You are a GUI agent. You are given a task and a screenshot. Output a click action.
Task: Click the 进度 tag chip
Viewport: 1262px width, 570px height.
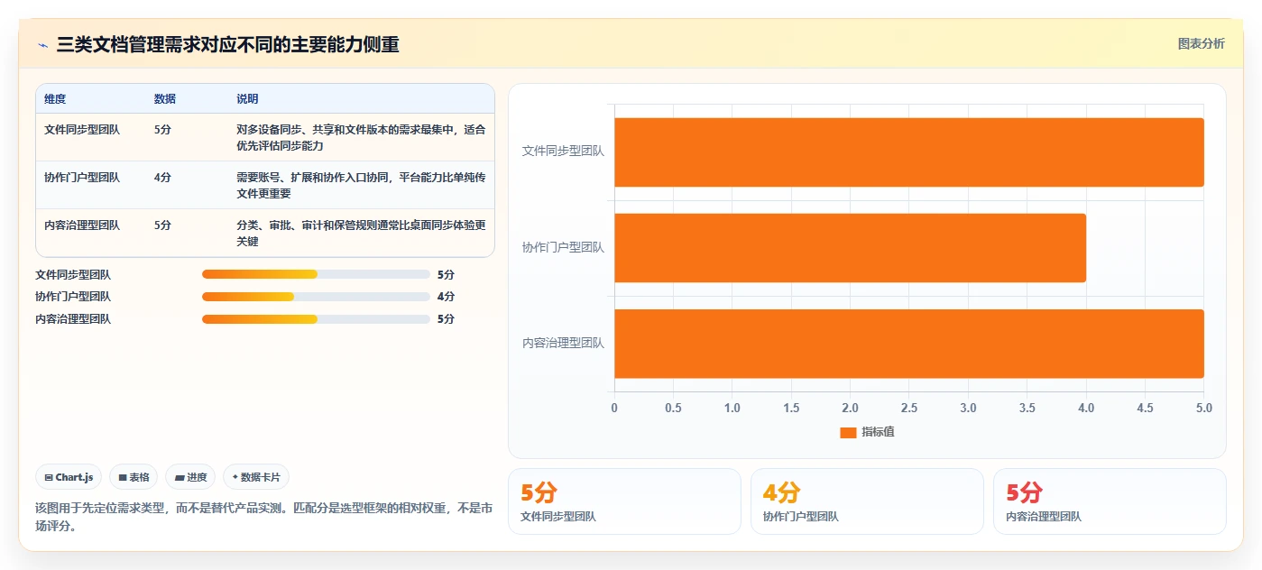[190, 477]
